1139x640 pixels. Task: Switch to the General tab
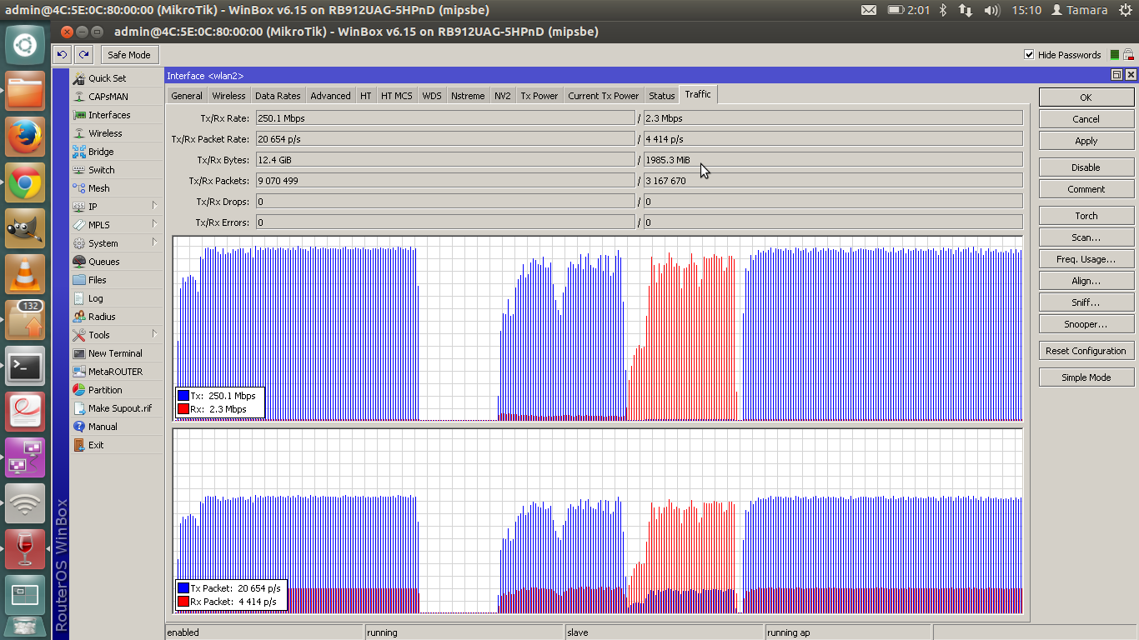[x=187, y=96]
